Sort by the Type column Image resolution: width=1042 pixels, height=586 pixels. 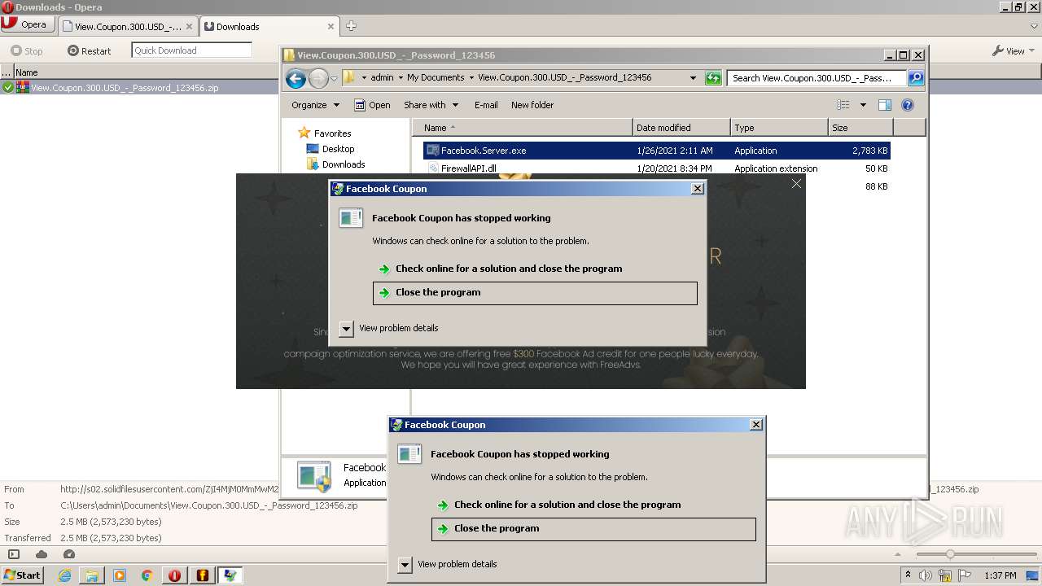779,128
